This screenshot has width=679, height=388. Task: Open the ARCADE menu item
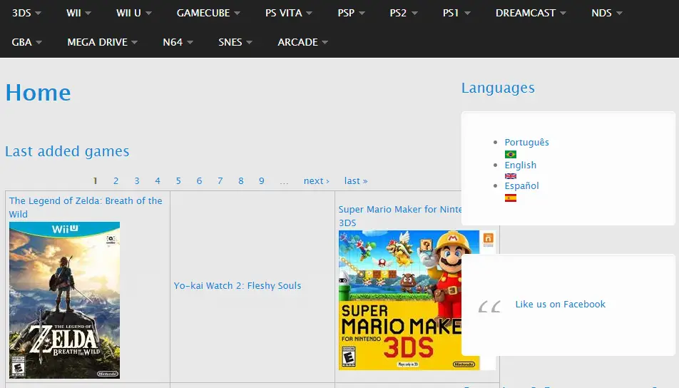(x=298, y=42)
